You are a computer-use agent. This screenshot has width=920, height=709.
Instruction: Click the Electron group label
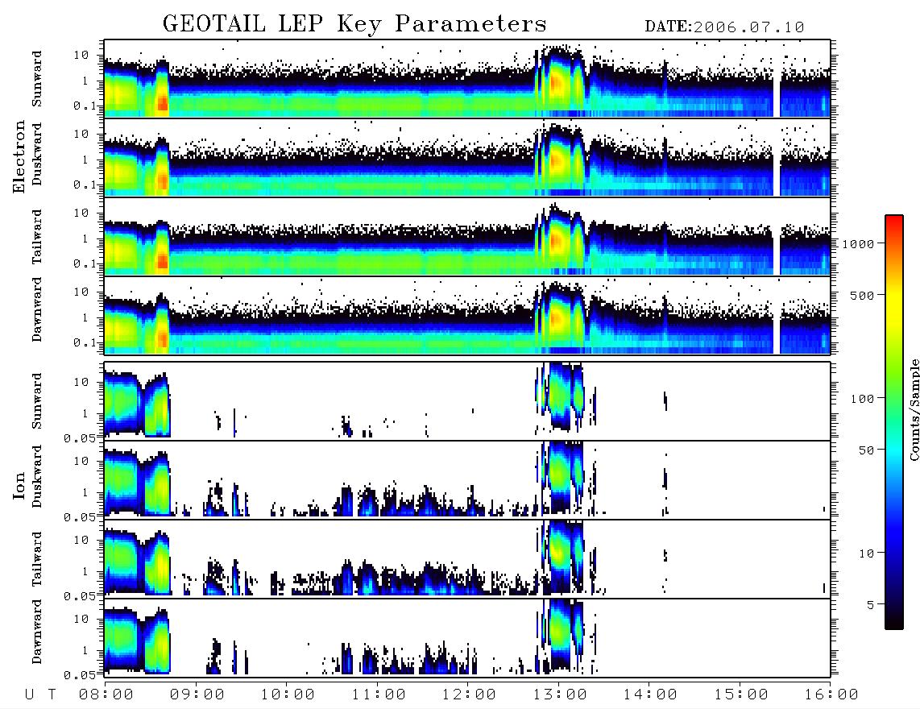click(x=19, y=156)
